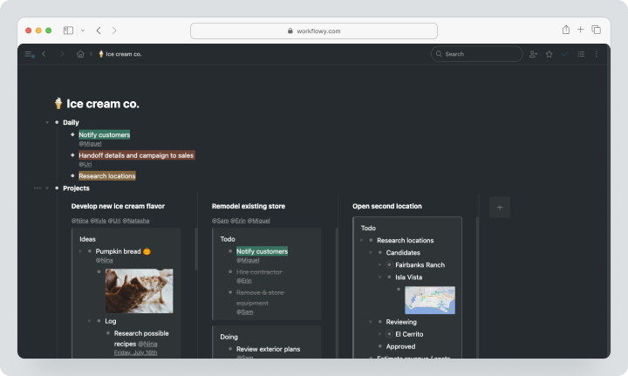Viewport: 628px width, 376px height.
Task: Collapse the Pumpkin bread item arrow
Action: [x=80, y=251]
